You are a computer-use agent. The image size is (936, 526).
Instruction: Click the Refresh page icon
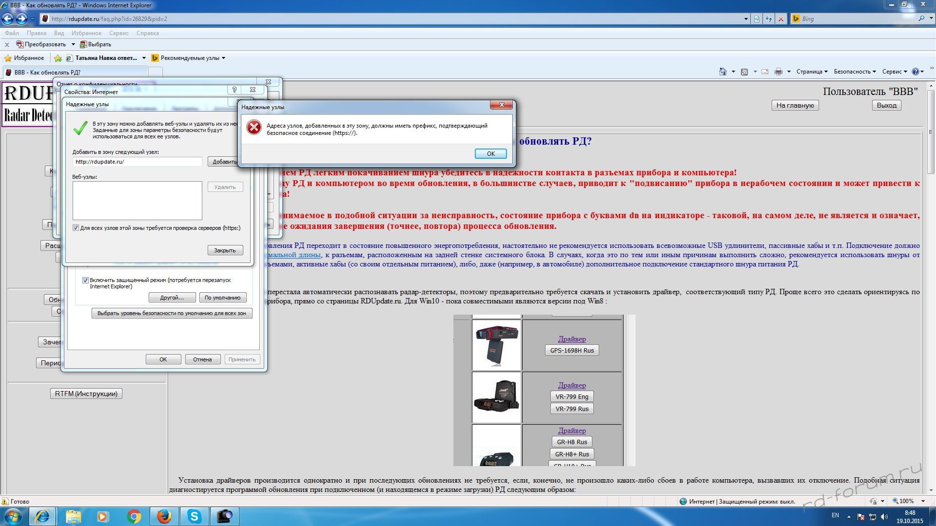[x=769, y=19]
